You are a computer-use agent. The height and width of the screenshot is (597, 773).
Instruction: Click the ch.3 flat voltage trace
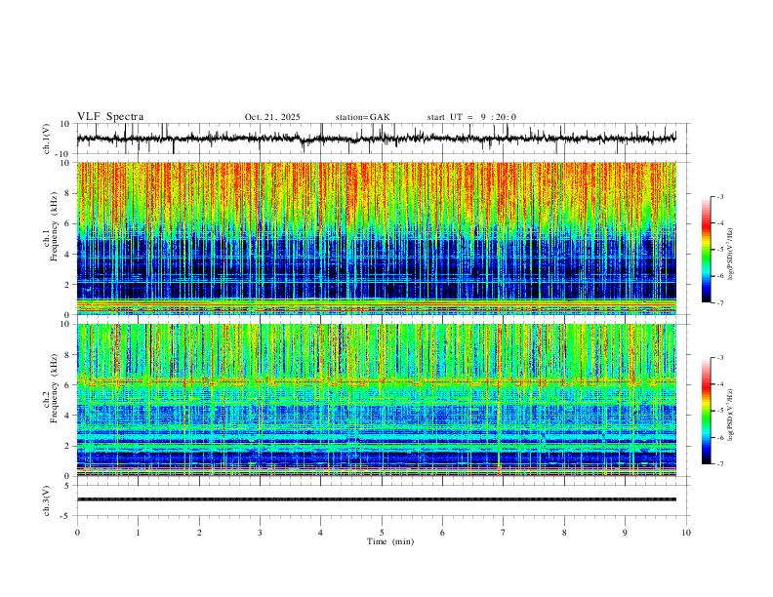[377, 499]
